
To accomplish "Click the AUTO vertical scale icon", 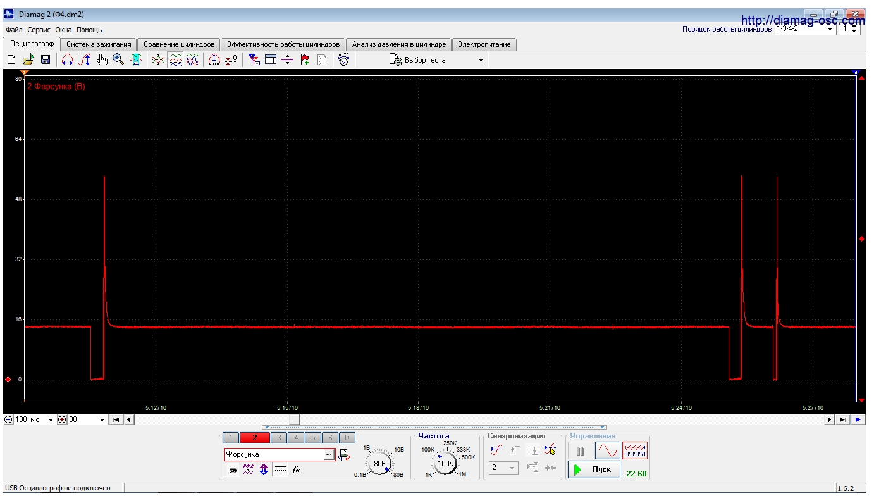I will click(x=214, y=60).
